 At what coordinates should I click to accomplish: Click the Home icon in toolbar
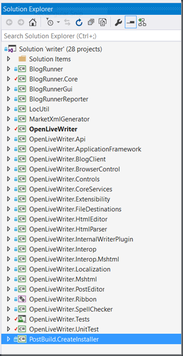pyautogui.click(x=33, y=22)
